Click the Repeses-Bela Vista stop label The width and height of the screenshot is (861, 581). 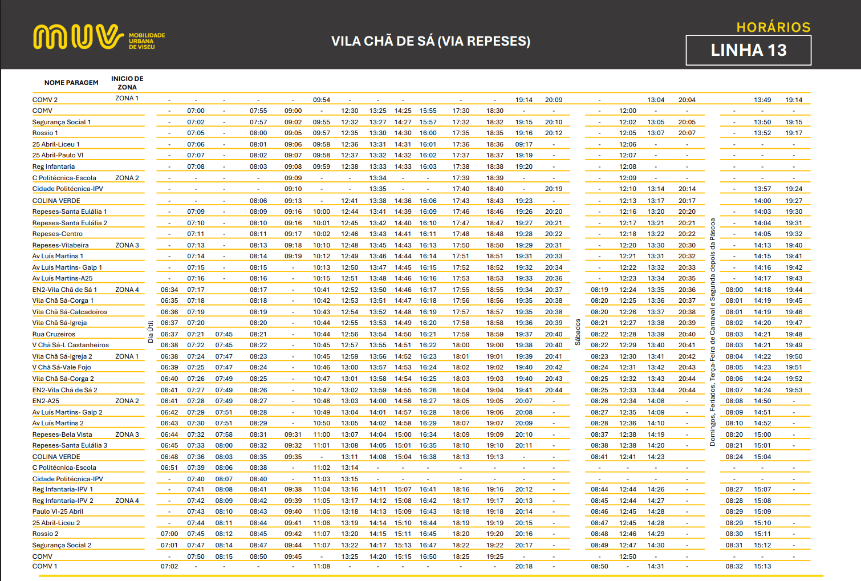62,434
